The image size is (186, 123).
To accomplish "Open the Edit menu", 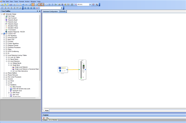I will point(7,1).
